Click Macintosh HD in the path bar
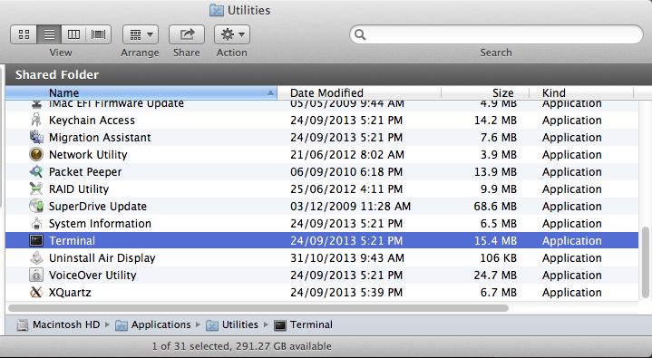The height and width of the screenshot is (358, 652). pos(66,324)
